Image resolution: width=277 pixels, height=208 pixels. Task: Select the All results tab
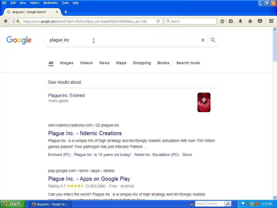(x=51, y=63)
